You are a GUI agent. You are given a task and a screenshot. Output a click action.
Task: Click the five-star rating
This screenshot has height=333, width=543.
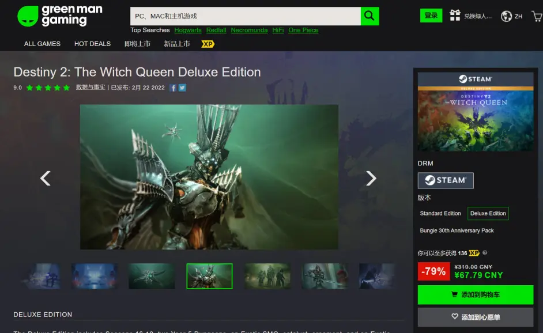point(48,88)
